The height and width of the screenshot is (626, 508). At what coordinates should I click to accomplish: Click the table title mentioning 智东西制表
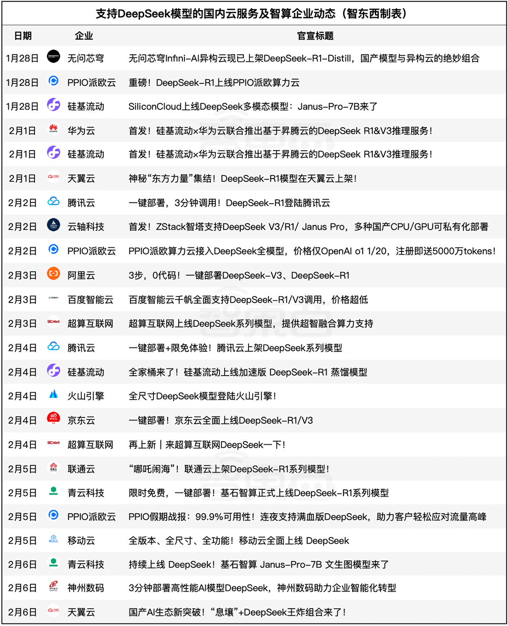[x=253, y=14]
